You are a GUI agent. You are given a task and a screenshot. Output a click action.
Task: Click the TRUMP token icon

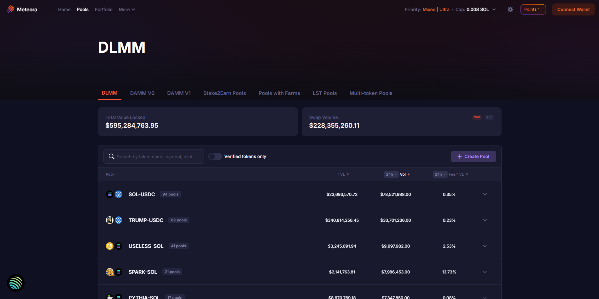tap(109, 220)
